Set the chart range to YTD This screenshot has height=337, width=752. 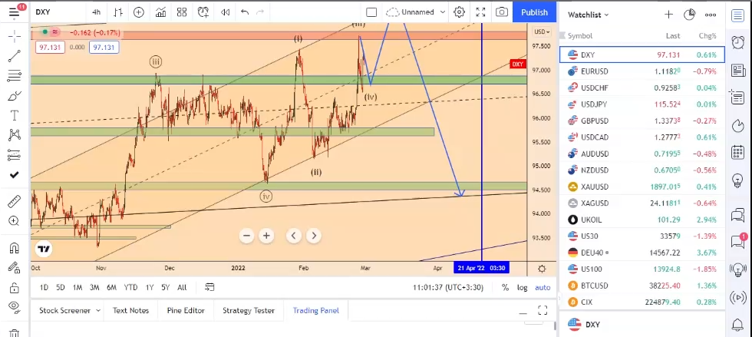pos(130,287)
